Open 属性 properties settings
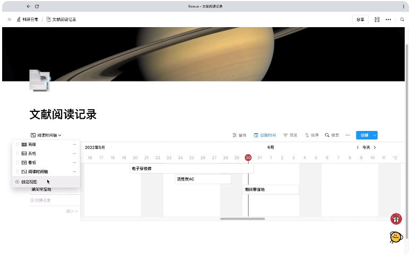410x255 pixels. click(x=240, y=135)
